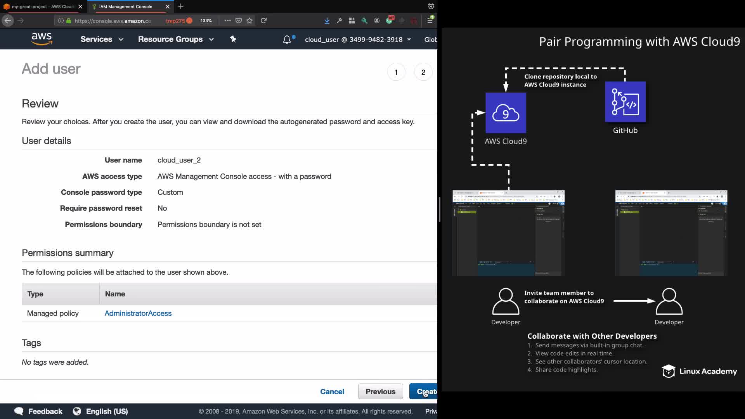The width and height of the screenshot is (745, 419).
Task: Open a new browser tab
Action: pos(181,7)
